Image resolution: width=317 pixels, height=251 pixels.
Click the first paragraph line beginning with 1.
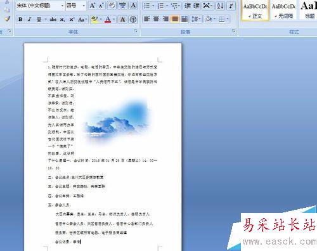click(103, 67)
